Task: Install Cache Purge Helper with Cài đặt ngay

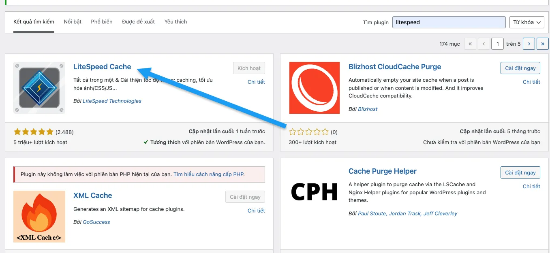Action: pyautogui.click(x=520, y=172)
